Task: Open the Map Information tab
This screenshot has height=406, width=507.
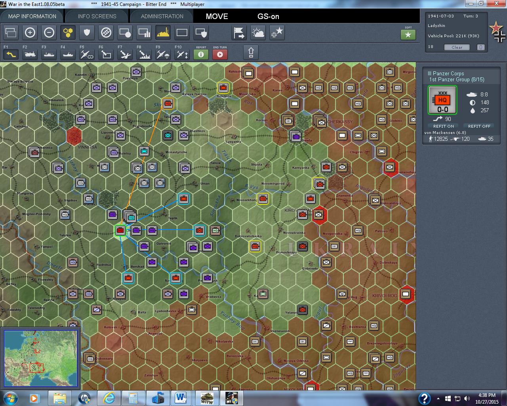Action: click(32, 16)
